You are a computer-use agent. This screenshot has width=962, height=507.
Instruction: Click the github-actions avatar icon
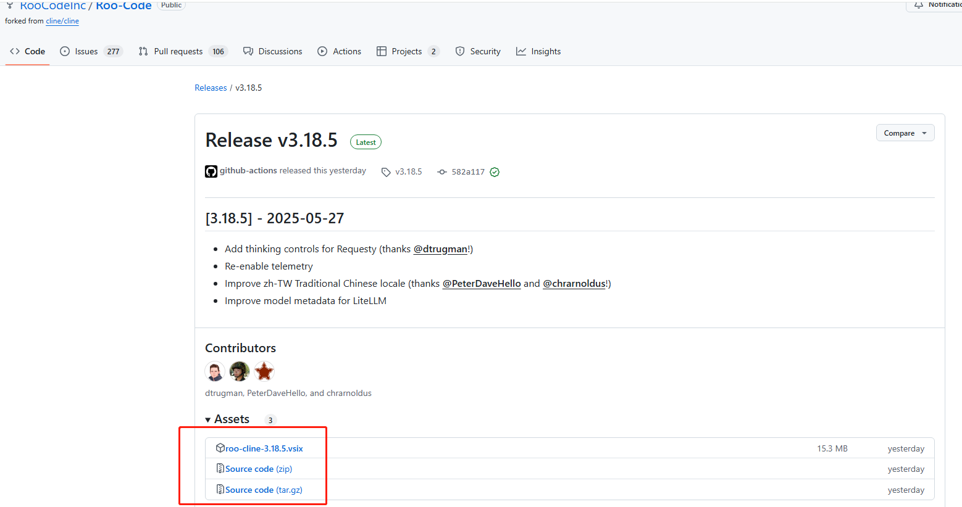click(x=211, y=171)
